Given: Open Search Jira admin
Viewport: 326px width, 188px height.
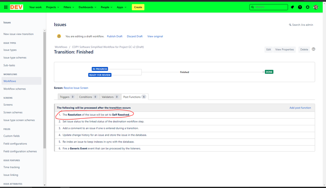Looking at the screenshot, I should [301, 25].
